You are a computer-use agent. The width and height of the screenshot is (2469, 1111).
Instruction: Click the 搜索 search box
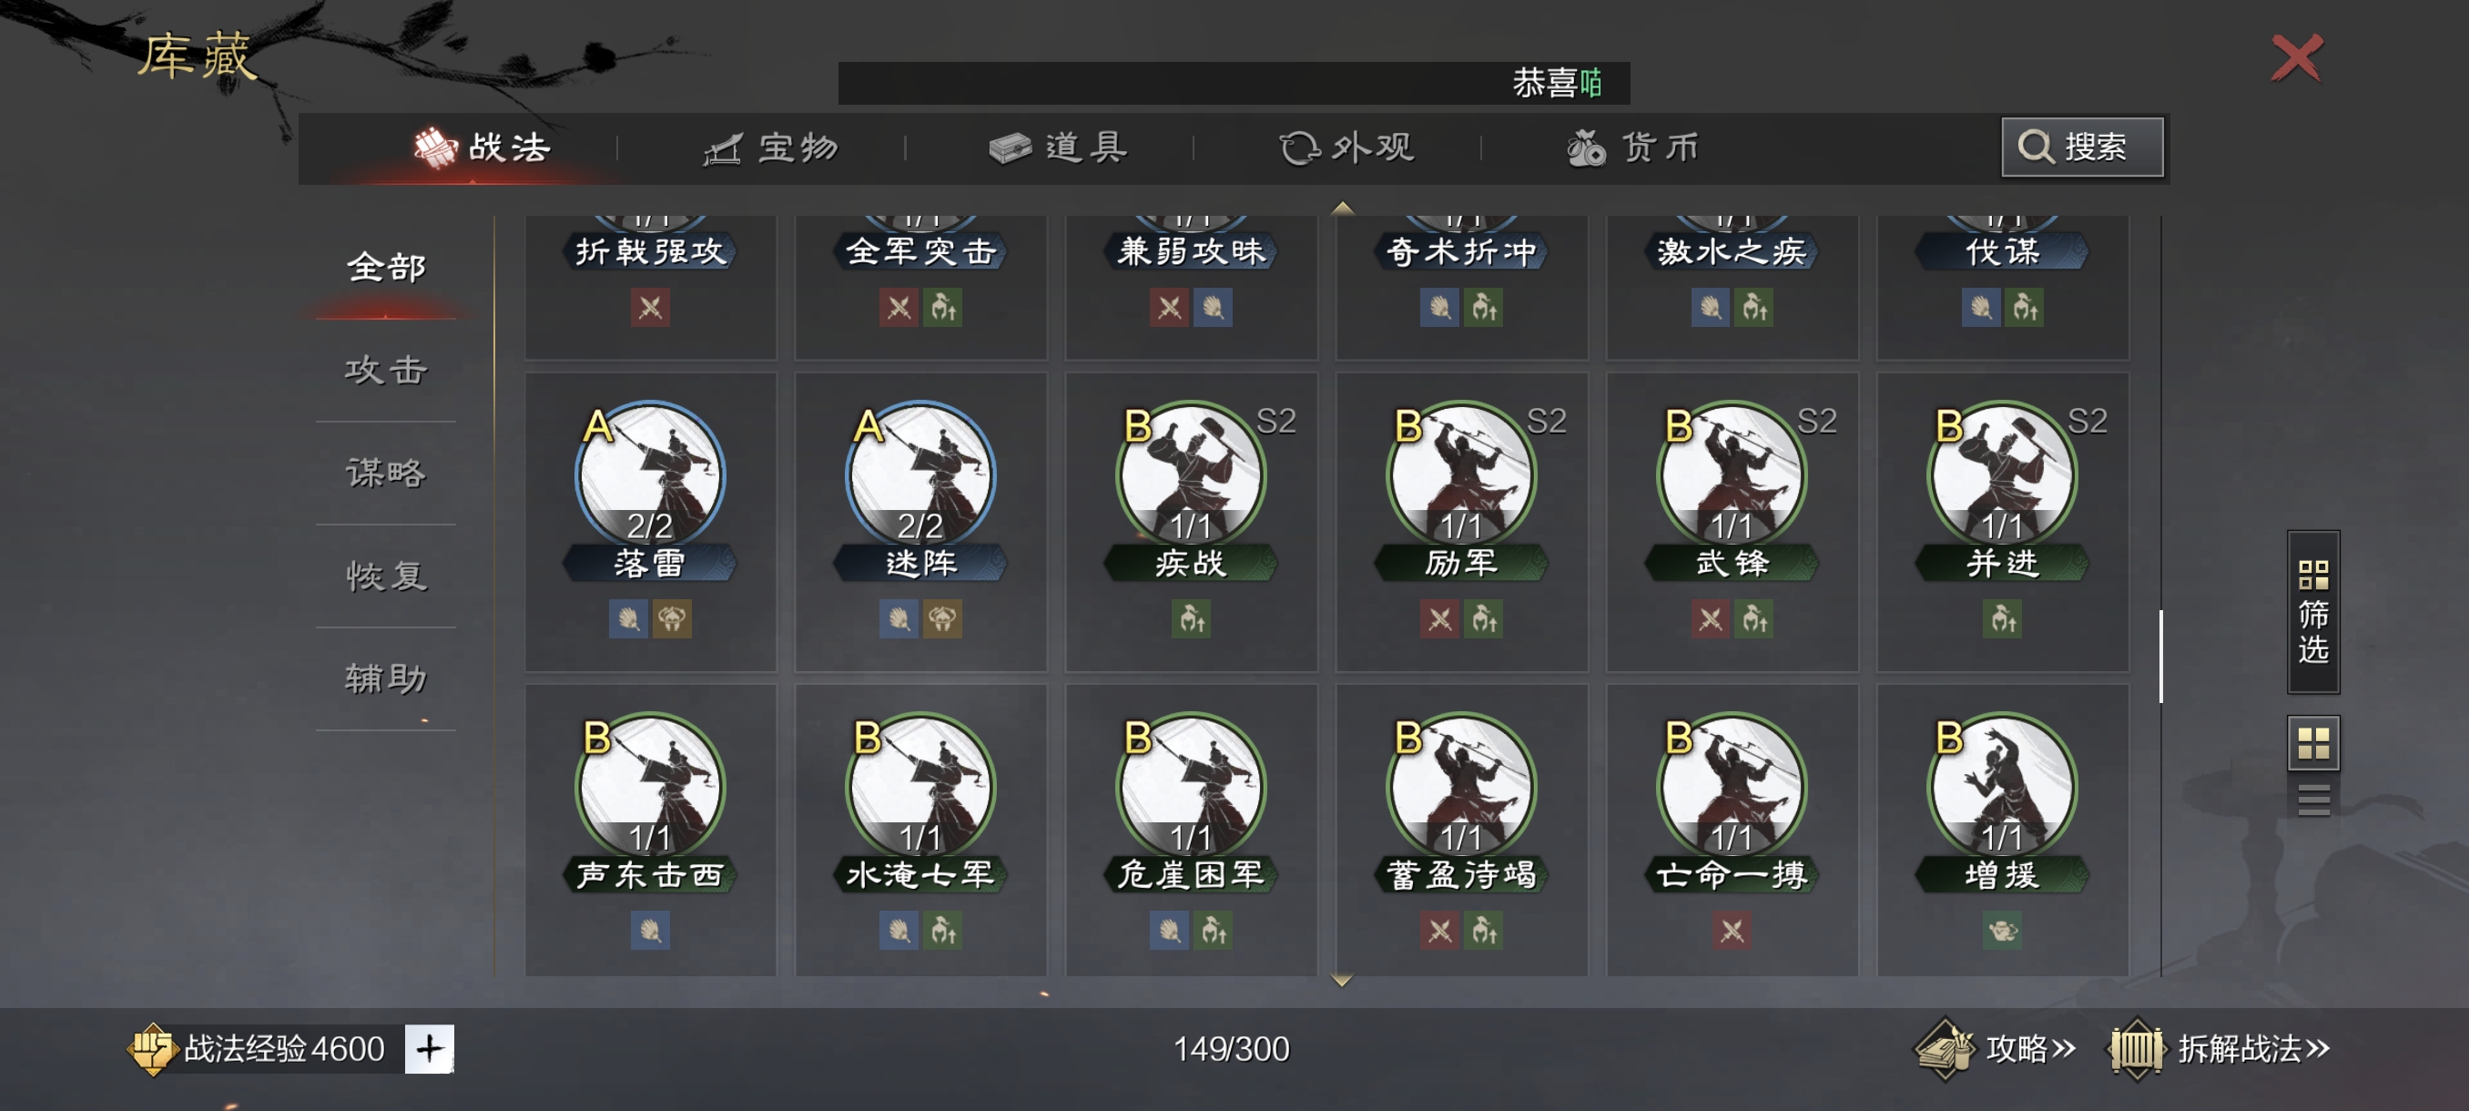2082,147
